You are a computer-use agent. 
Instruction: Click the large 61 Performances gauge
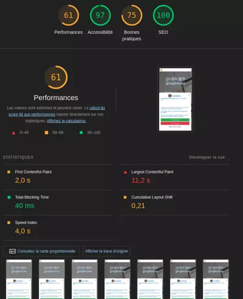click(x=56, y=77)
